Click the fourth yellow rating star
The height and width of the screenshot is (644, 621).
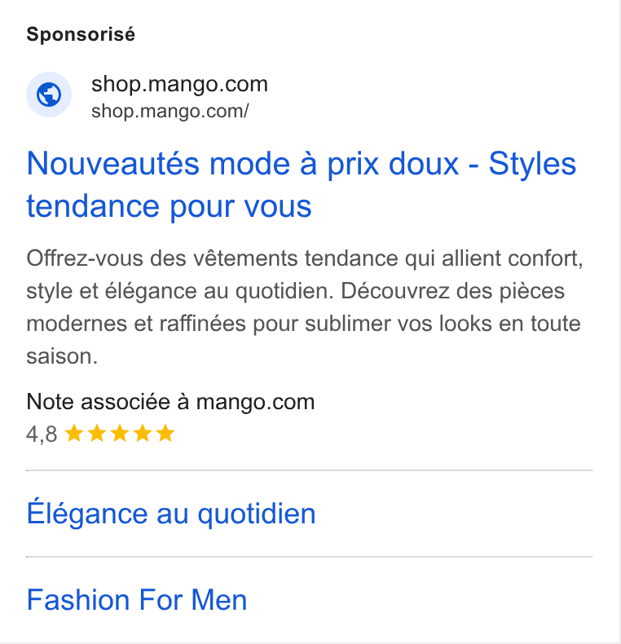coord(143,434)
